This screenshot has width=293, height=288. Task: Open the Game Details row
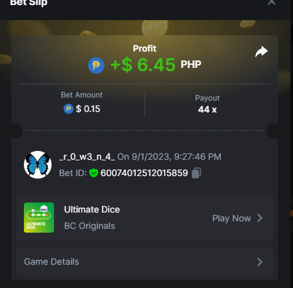coord(145,262)
